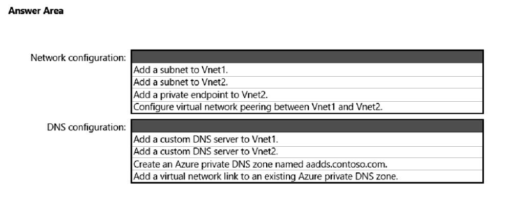Click the 'Answer Area' heading
Image resolution: width=512 pixels, height=204 pixels.
36,11
